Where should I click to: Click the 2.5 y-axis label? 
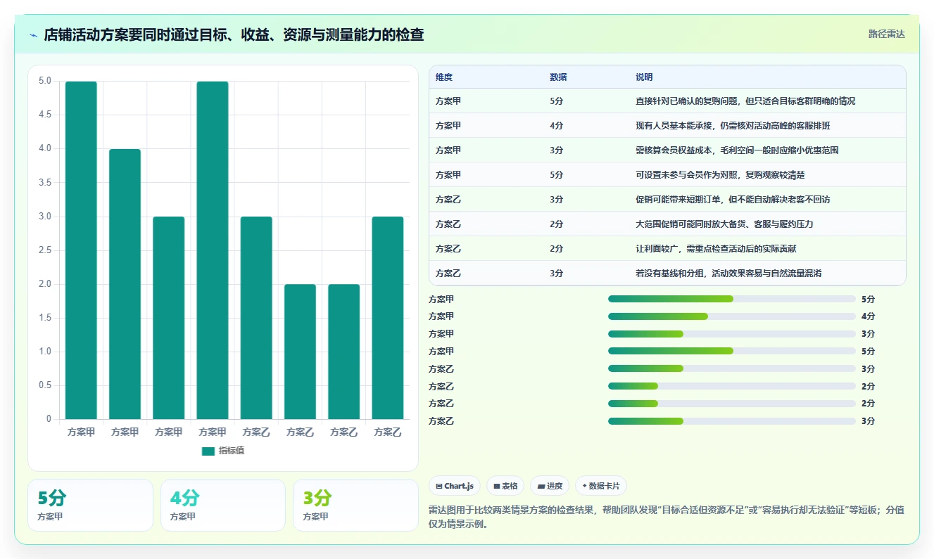44,250
